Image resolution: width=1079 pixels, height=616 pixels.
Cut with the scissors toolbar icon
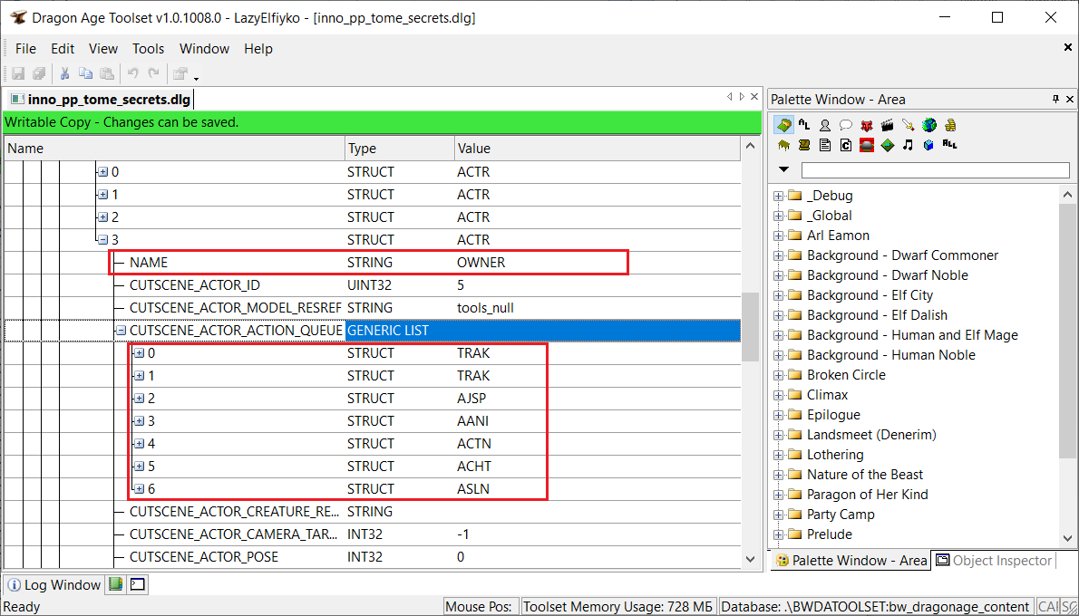(x=64, y=72)
